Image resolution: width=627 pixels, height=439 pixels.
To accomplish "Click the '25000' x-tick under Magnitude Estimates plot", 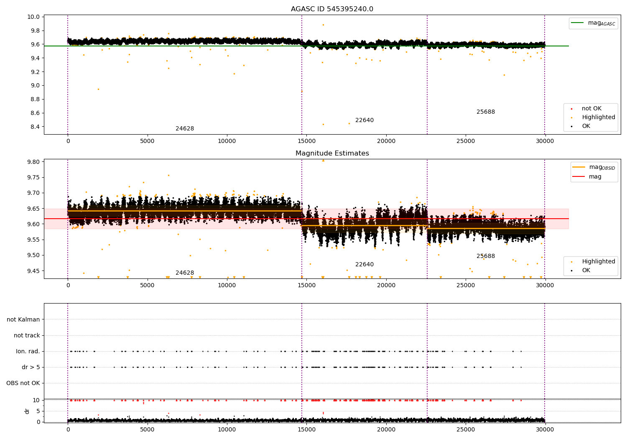I will [466, 286].
